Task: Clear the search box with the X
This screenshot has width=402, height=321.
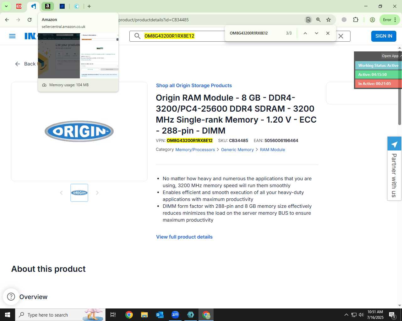Action: (x=341, y=36)
